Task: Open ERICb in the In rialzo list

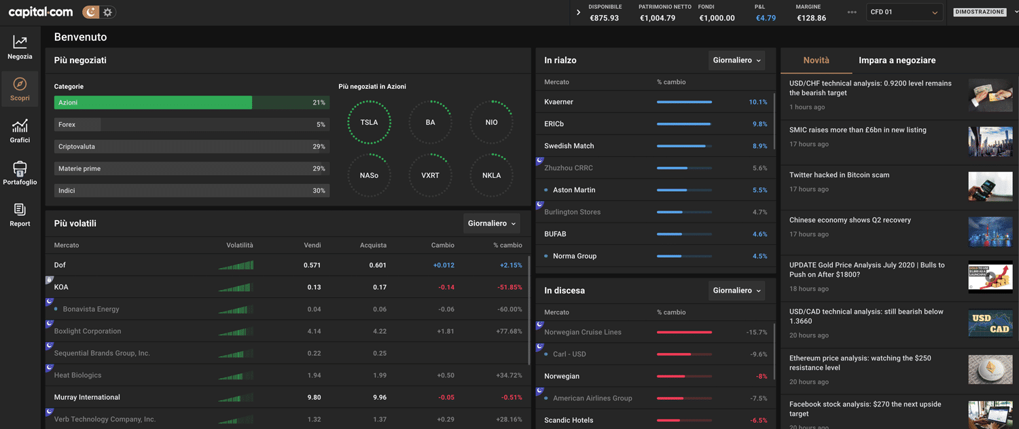Action: [656, 124]
